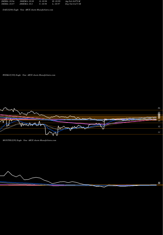Click the close price 'C:' value
Screen dimensions: 163x235
[x=43, y=4]
